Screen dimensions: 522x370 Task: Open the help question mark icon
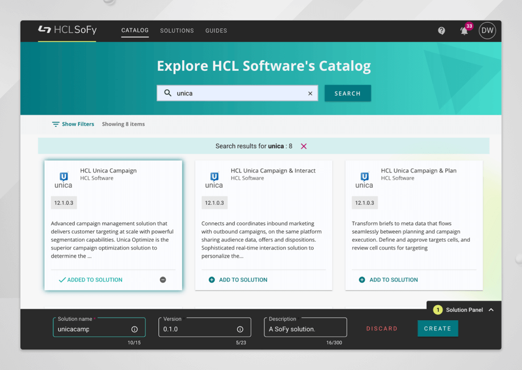pos(441,31)
